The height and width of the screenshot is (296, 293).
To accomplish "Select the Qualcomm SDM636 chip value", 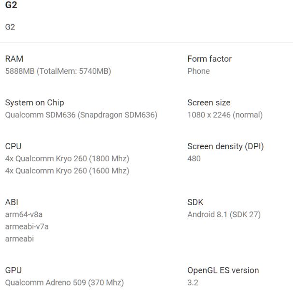I will point(81,115).
